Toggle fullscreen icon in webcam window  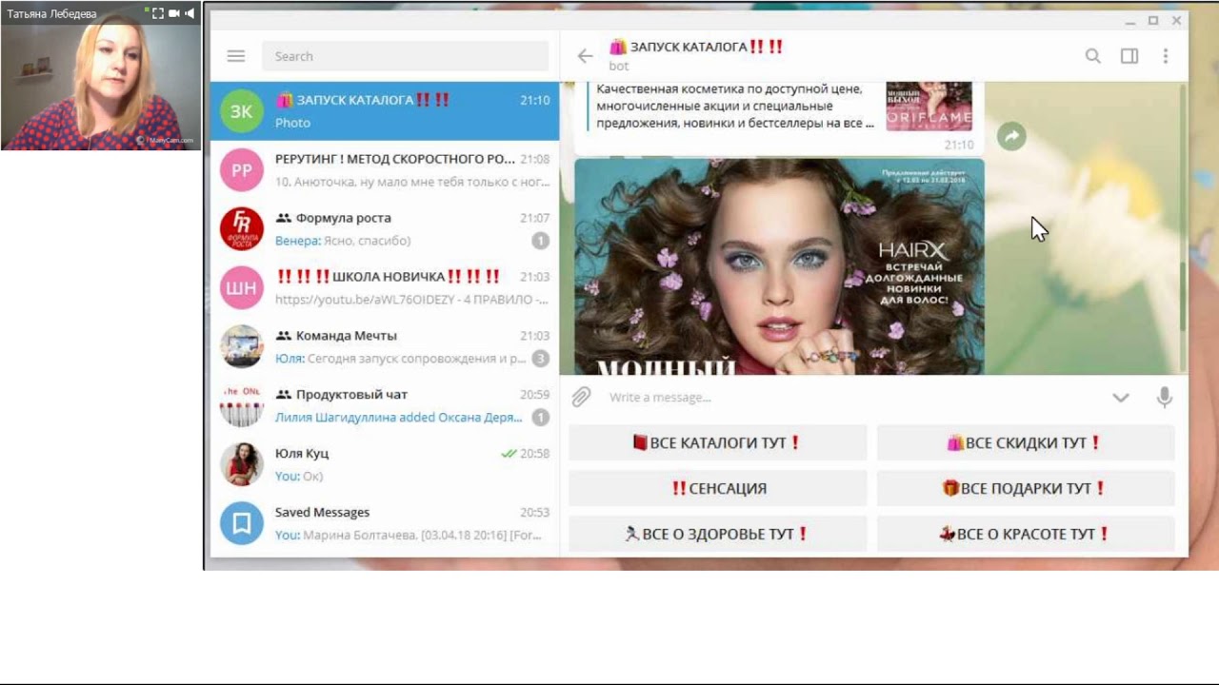(158, 14)
